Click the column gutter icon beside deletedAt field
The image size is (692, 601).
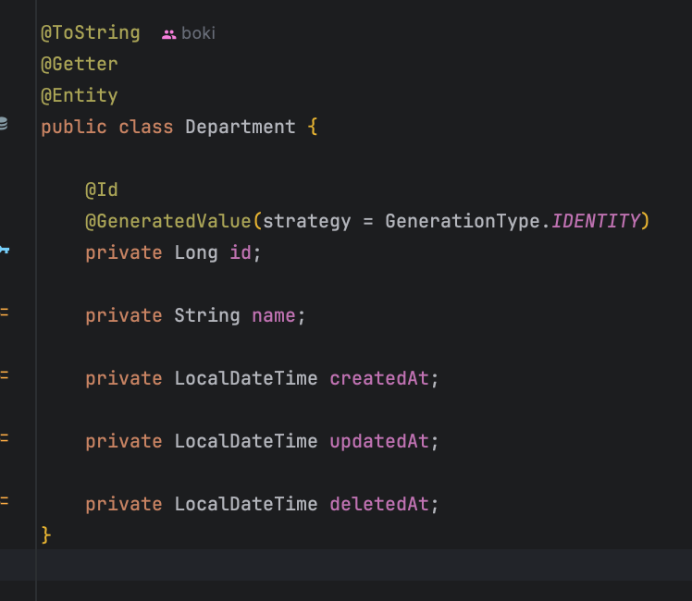(4, 501)
